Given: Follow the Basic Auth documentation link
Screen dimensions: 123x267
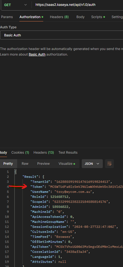Looking at the screenshot, I should (37, 54).
